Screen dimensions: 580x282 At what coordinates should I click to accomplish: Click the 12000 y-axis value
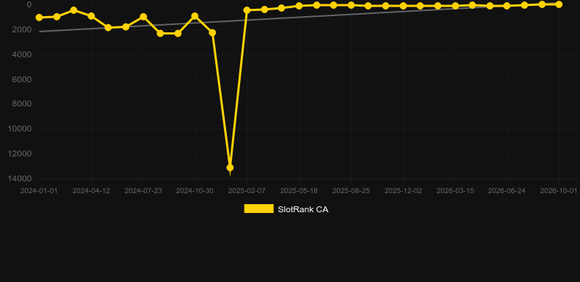click(x=20, y=153)
